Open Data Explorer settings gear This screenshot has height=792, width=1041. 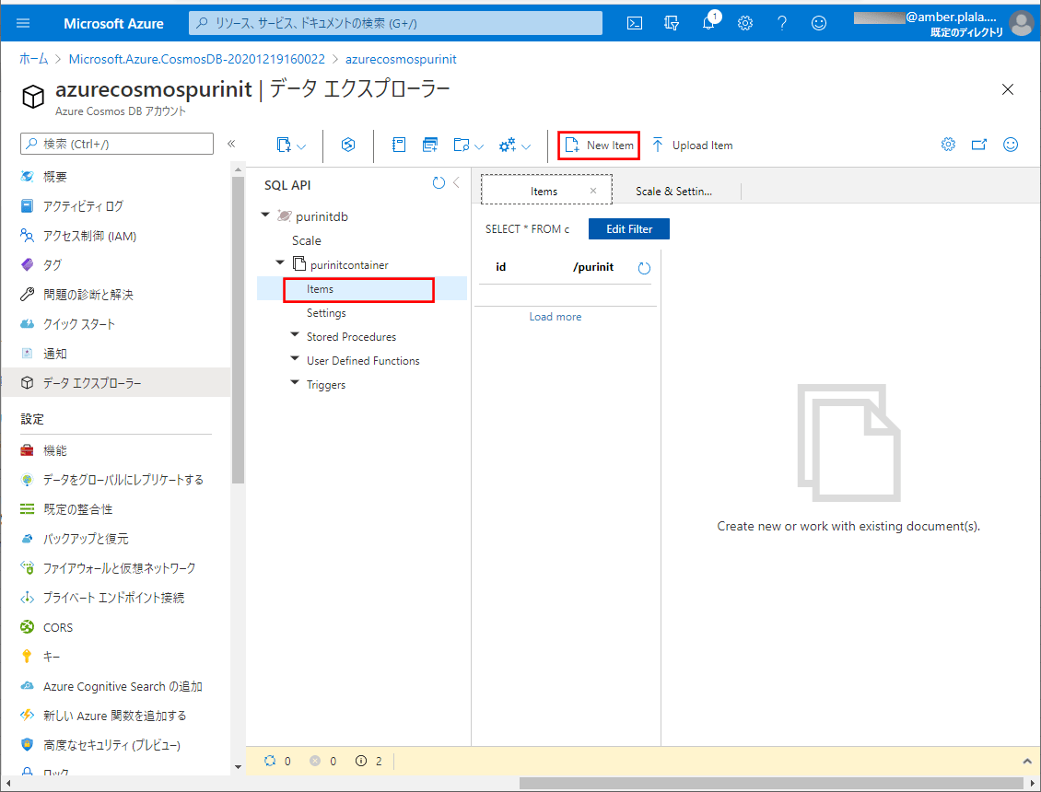(x=948, y=144)
